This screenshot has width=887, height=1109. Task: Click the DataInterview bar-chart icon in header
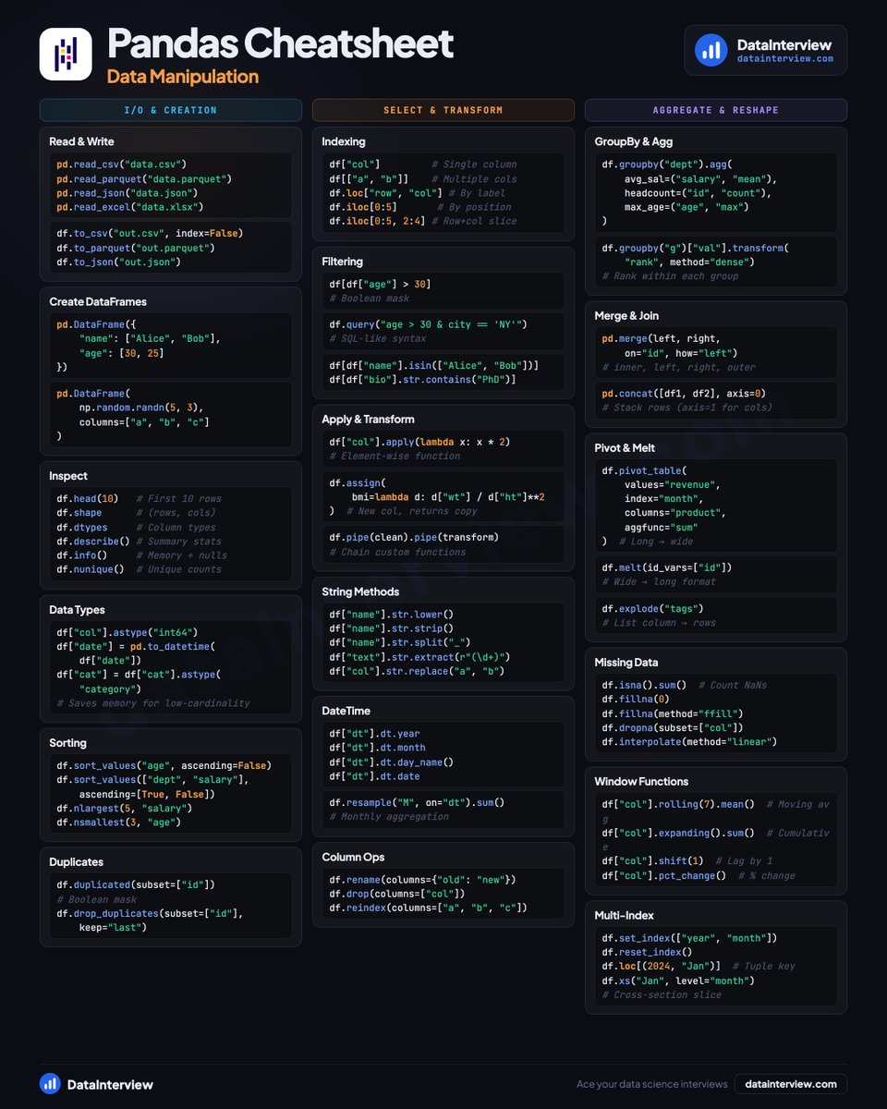(x=711, y=50)
